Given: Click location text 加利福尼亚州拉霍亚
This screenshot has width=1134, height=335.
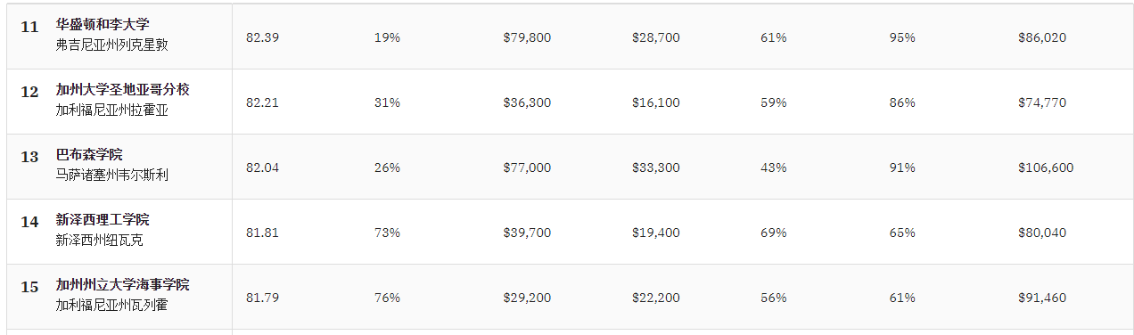Looking at the screenshot, I should coord(111,110).
